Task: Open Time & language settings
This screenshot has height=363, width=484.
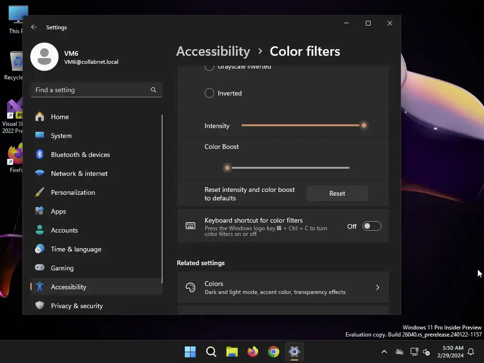Action: click(x=96, y=249)
